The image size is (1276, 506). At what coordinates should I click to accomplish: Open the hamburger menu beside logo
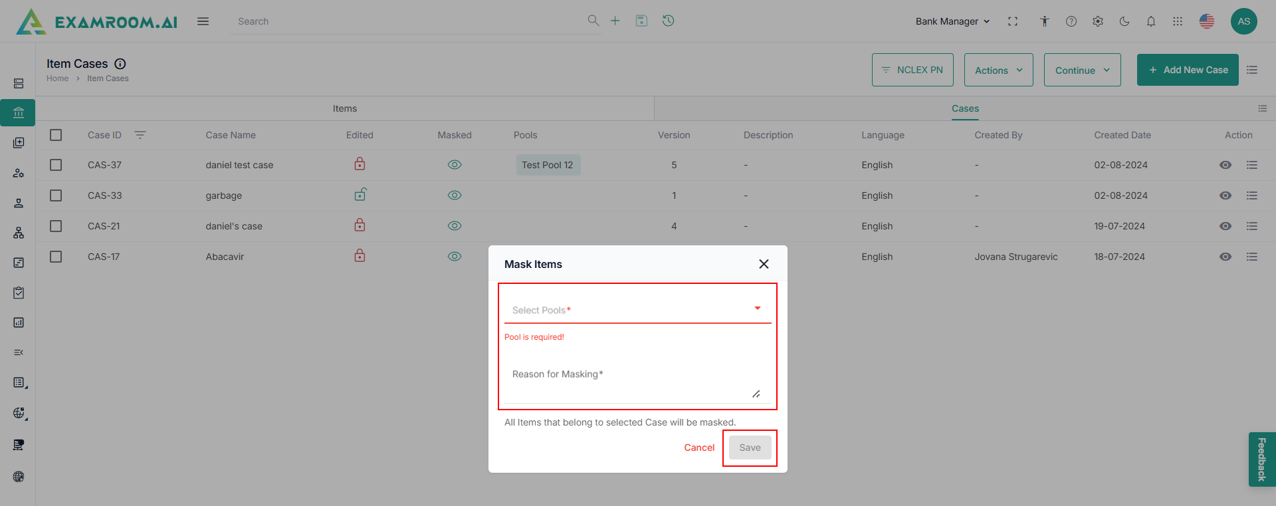(203, 21)
